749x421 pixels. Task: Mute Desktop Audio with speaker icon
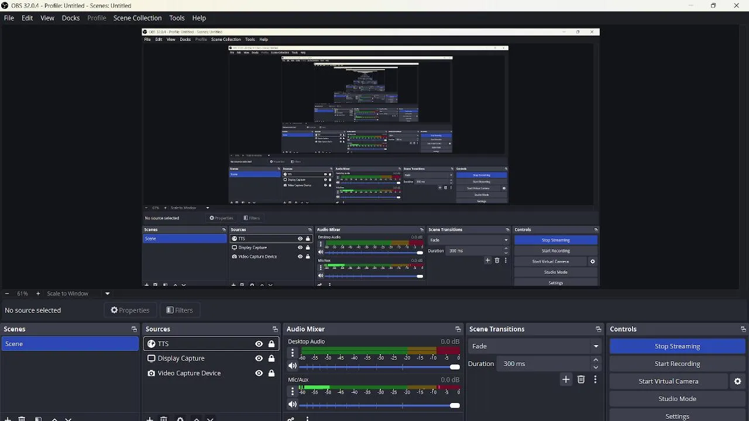[293, 367]
